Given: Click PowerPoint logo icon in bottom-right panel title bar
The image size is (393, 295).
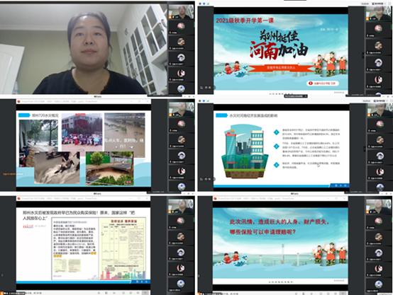Looking at the screenshot, I should pos(215,198).
